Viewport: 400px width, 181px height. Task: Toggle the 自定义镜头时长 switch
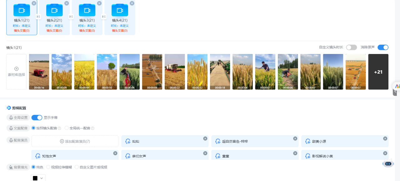pyautogui.click(x=351, y=47)
